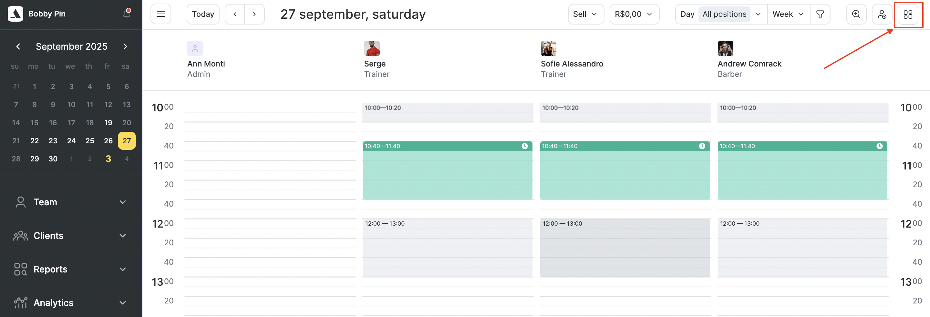
Task: Show next month in mini calendar
Action: (x=125, y=46)
